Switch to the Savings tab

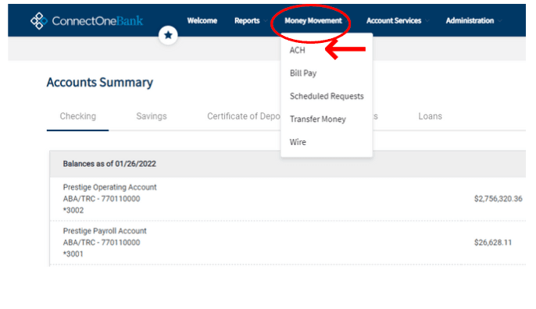152,116
